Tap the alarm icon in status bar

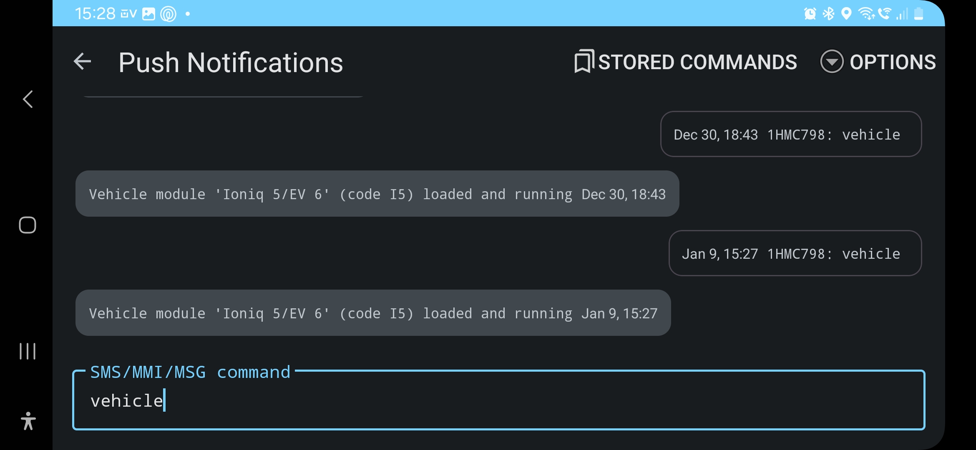point(810,14)
